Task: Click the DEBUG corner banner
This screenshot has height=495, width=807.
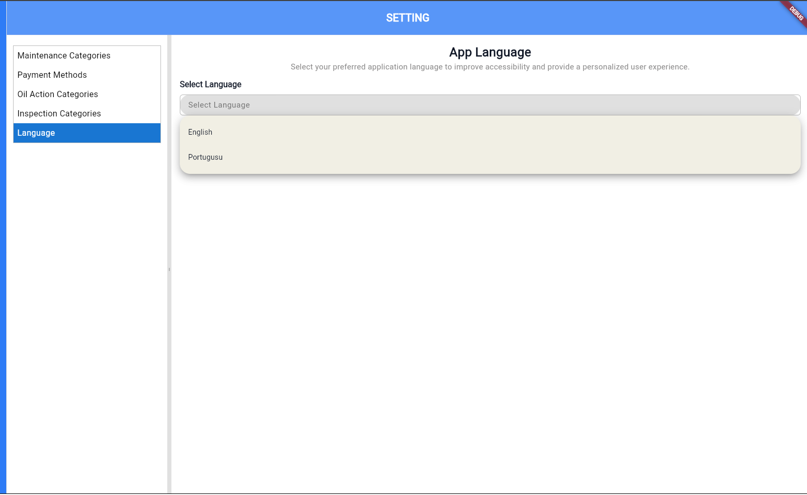Action: pyautogui.click(x=796, y=13)
